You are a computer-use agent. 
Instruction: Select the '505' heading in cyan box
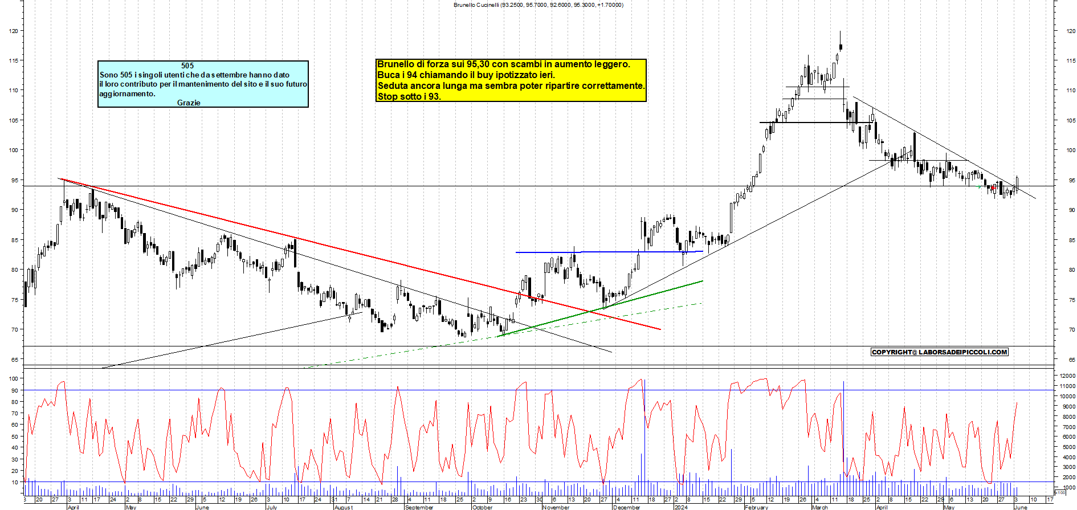(x=187, y=66)
